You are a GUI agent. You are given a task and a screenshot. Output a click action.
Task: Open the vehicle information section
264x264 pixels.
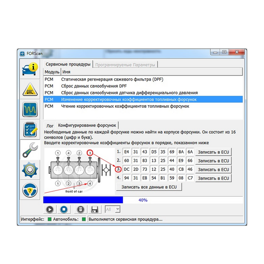[30, 69]
